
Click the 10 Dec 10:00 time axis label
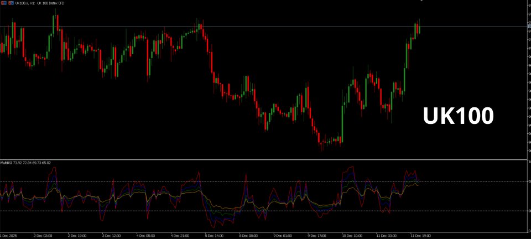point(352,235)
